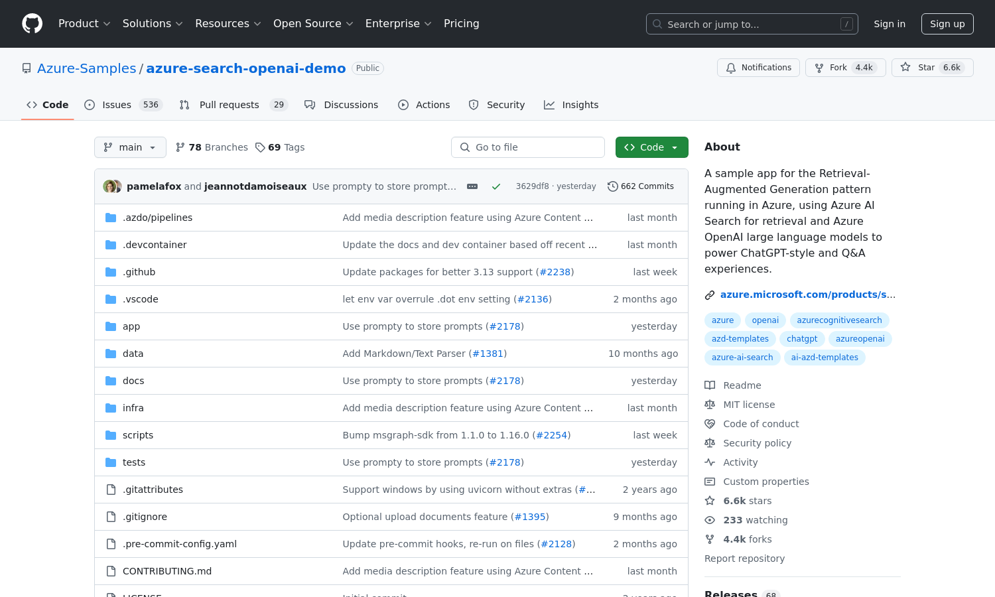
Task: Open the Readme book icon
Action: pyautogui.click(x=710, y=385)
